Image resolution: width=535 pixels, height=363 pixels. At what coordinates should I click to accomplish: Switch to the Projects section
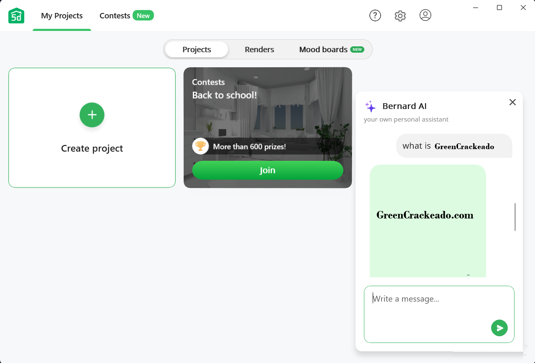click(197, 49)
